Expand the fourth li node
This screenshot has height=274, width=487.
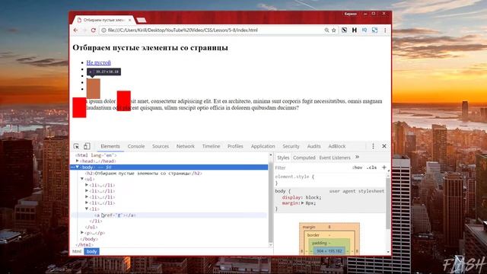pos(87,202)
